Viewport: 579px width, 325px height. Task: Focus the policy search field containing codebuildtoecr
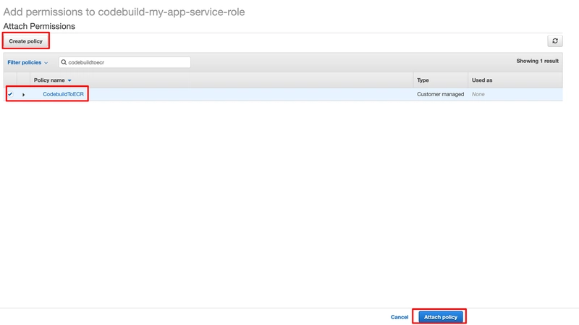point(127,63)
